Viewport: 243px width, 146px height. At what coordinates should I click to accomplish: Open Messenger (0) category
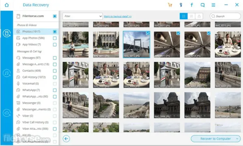(32, 103)
